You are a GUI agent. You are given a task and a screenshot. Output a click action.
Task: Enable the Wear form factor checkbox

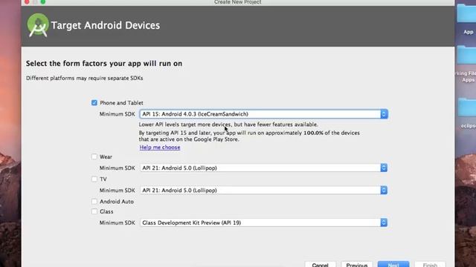pos(94,156)
